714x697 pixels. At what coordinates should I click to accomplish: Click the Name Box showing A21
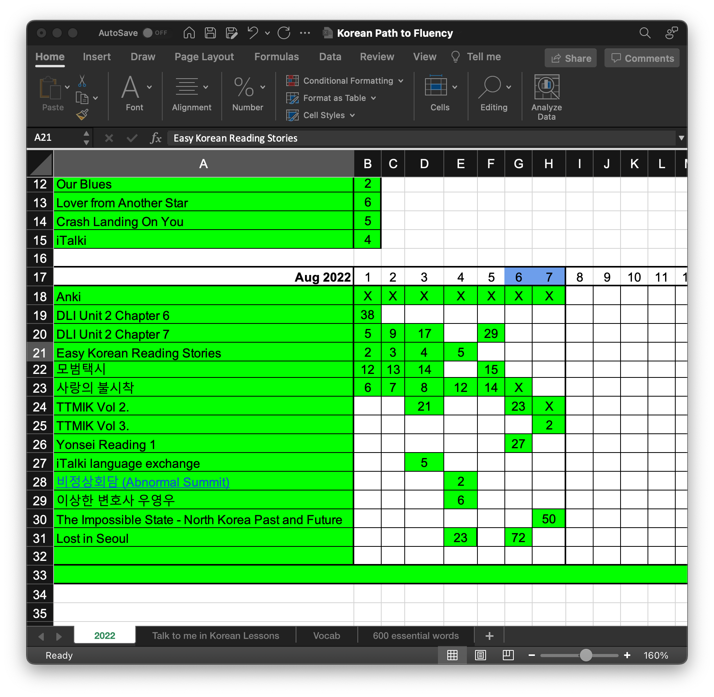[x=57, y=138]
